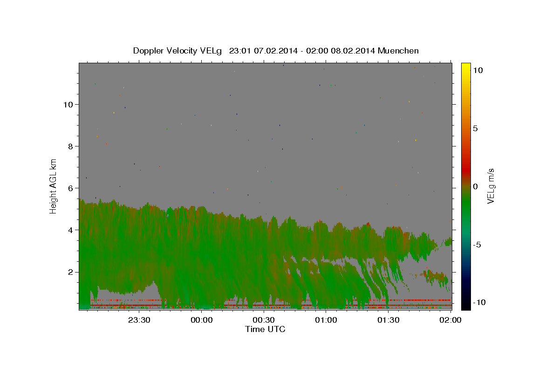Click the colorbar '0' value label
Image resolution: width=559 pixels, height=372 pixels.
(475, 186)
